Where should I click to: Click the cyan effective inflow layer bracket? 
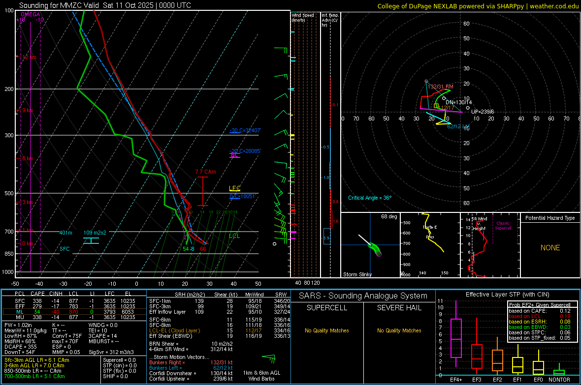coord(91,240)
